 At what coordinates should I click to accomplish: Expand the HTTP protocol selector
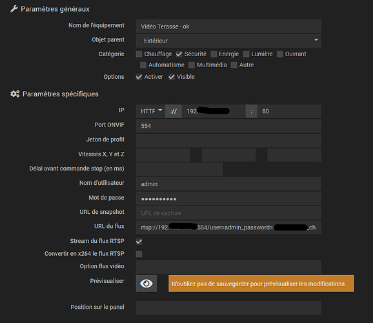click(x=150, y=111)
